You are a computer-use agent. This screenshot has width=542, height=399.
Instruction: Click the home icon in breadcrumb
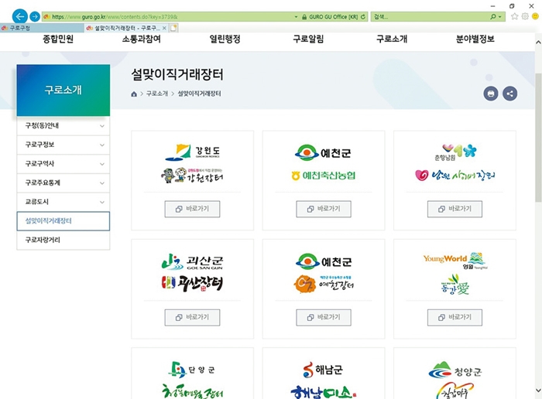coord(134,94)
